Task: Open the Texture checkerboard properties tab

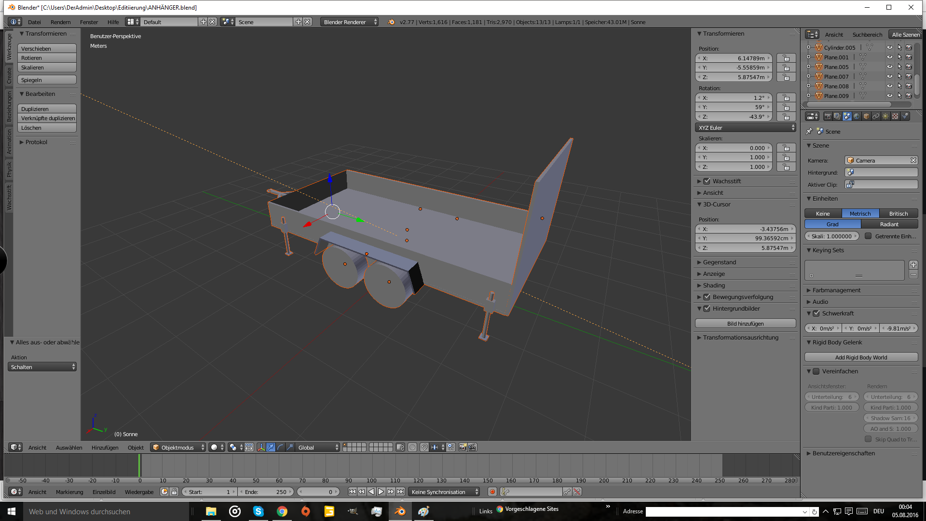Action: [x=895, y=116]
